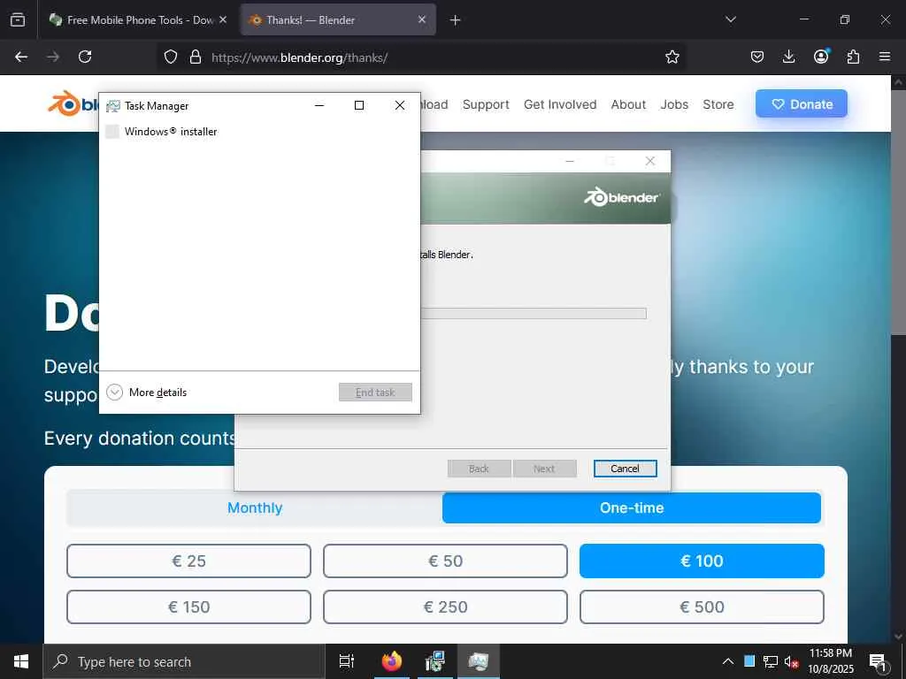Screen dimensions: 906x679
Task: Click Back in the Blender installer
Action: [x=479, y=469]
